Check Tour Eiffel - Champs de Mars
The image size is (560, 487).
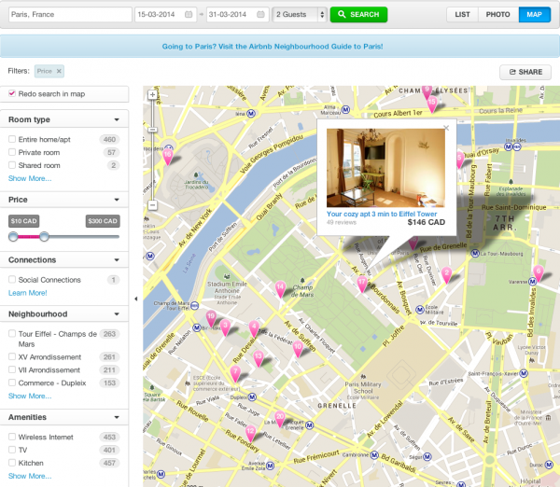click(x=12, y=333)
